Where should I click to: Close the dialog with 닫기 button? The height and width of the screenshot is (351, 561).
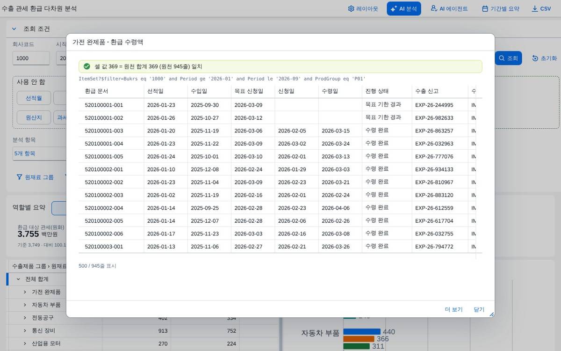point(479,309)
